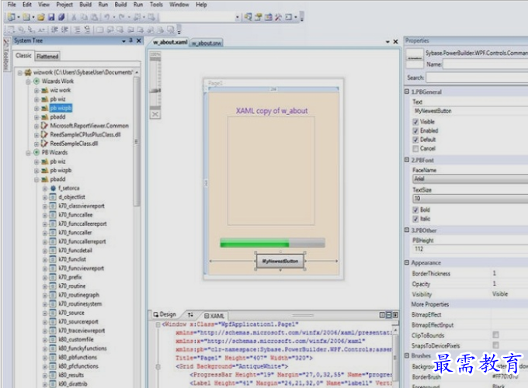Toggle the Italic checkbox
This screenshot has height=388, width=528.
[x=416, y=219]
